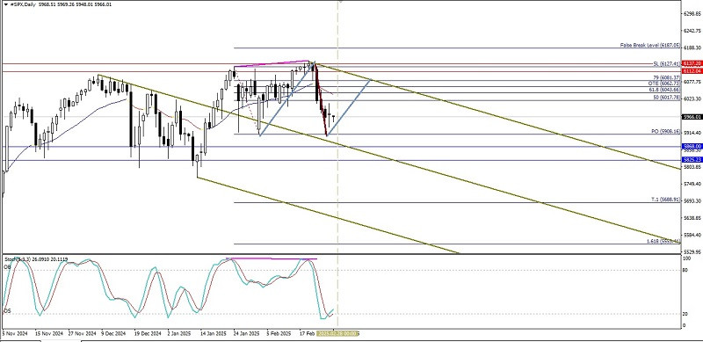Click the SL (6127.41) level label
703x342 pixels.
pos(666,63)
